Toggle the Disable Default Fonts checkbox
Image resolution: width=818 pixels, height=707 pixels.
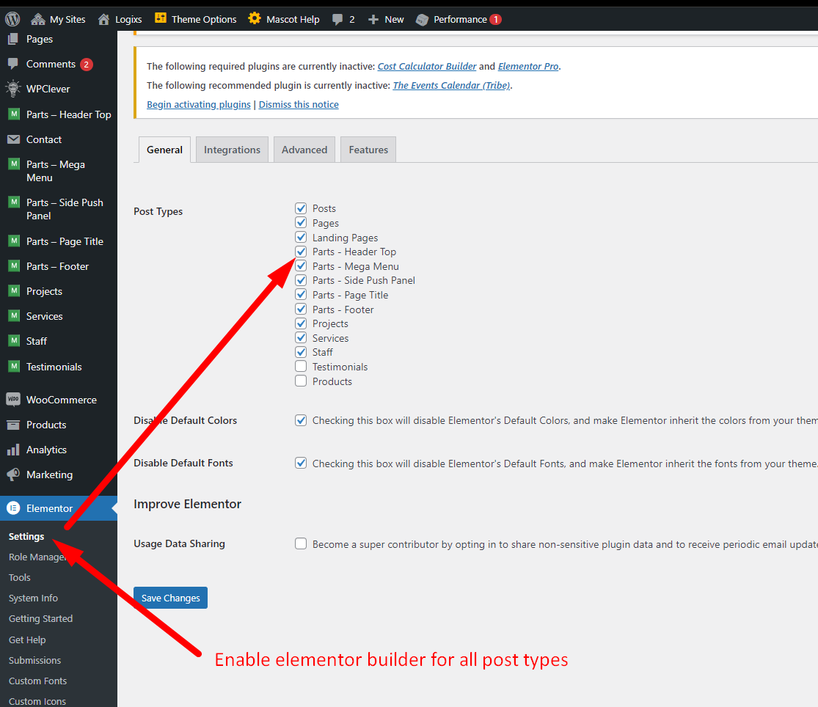click(301, 463)
